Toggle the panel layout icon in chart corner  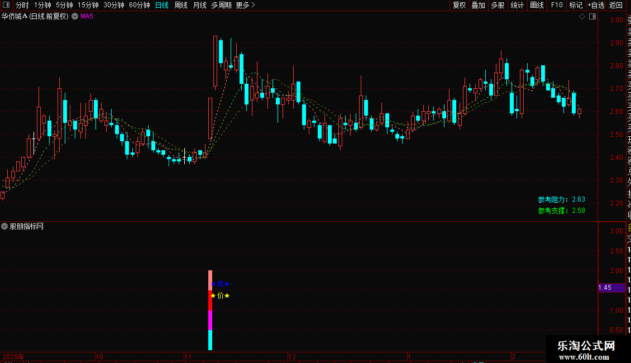point(592,17)
